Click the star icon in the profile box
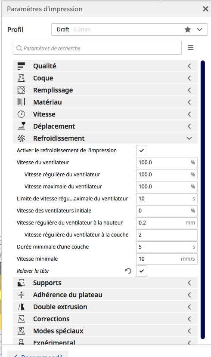The width and height of the screenshot is (211, 357). tap(188, 29)
